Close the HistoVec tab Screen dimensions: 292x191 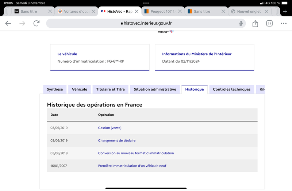click(137, 12)
